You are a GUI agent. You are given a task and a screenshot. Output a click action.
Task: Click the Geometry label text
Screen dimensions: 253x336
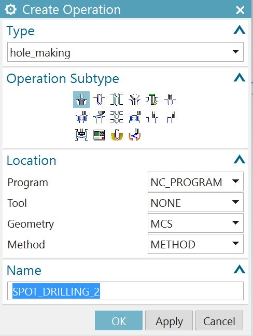click(31, 225)
